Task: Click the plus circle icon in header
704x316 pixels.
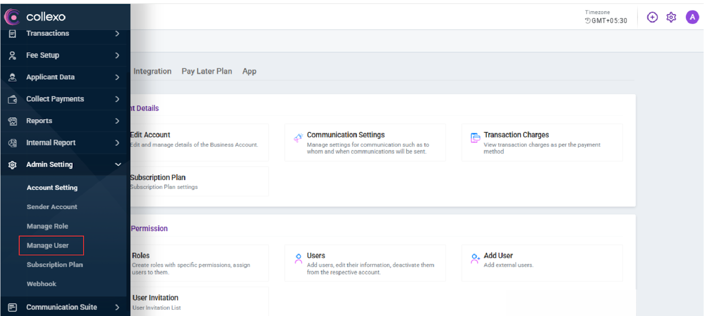Action: [x=652, y=17]
